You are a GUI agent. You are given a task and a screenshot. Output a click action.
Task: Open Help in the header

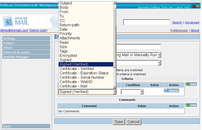[x=187, y=7]
